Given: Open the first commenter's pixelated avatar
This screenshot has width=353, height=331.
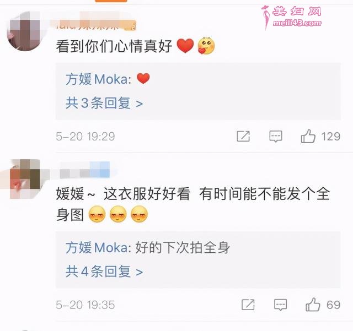Looking at the screenshot, I should point(25,31).
